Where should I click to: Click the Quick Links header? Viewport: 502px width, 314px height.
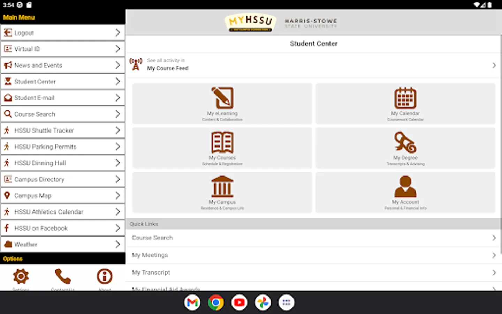[313, 224]
